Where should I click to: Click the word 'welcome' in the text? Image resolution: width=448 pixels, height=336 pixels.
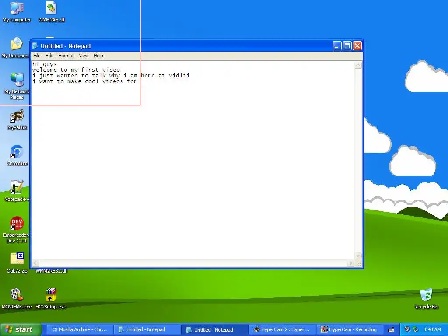(x=44, y=70)
